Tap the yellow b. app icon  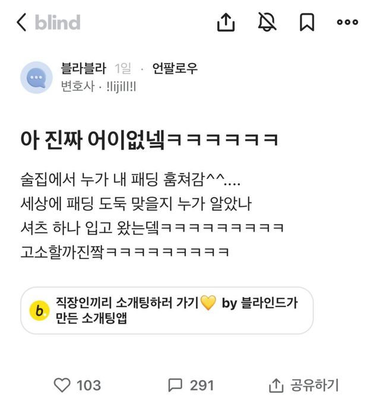click(x=39, y=311)
